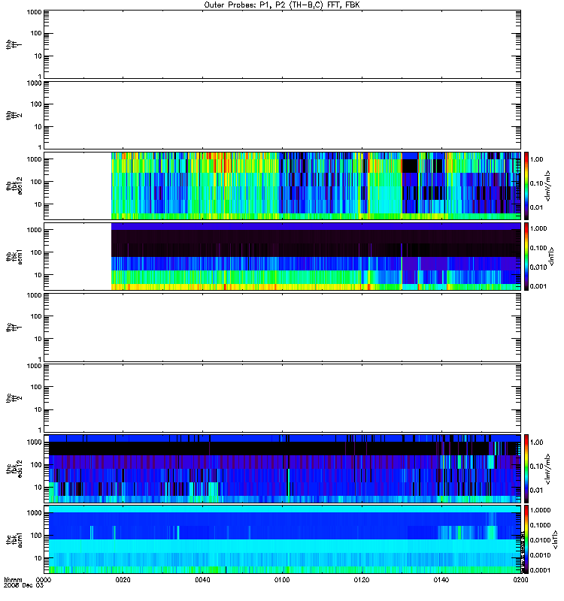Image resolution: width=564 pixels, height=601 pixels.
Task: Click the "<|mV/m|>" unit beside thb edc12 color bar
Action: coord(548,186)
